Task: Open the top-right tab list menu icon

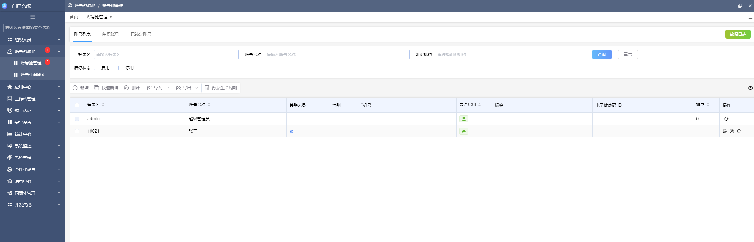Action: coord(750,17)
